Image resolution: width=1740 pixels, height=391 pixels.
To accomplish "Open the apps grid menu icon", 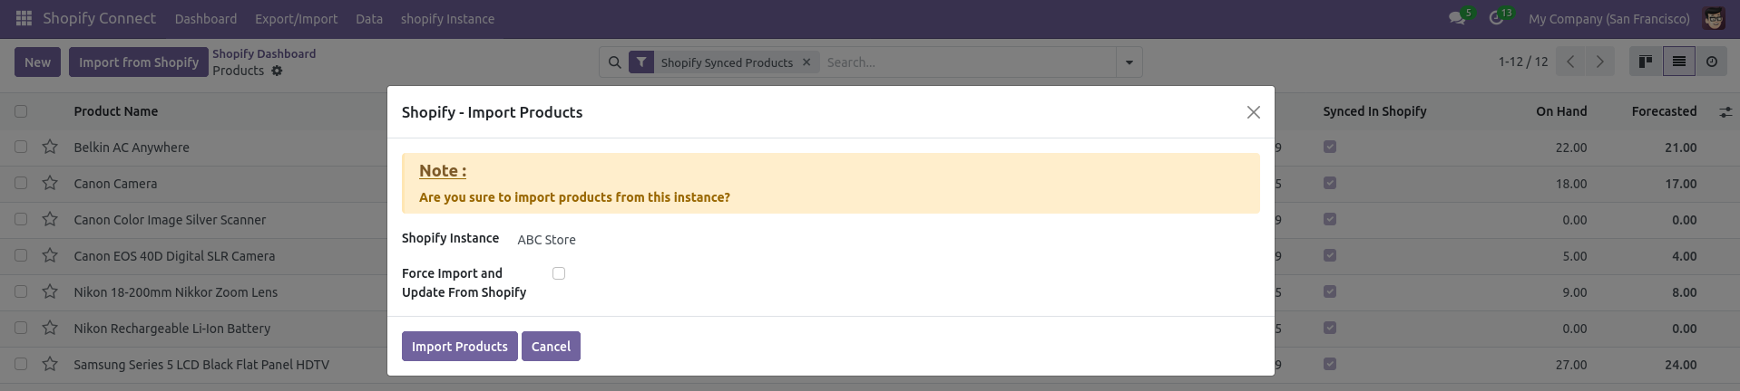I will pos(24,18).
